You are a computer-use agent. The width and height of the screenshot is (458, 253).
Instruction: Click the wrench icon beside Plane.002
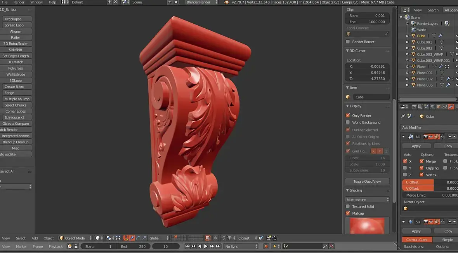tap(448, 79)
